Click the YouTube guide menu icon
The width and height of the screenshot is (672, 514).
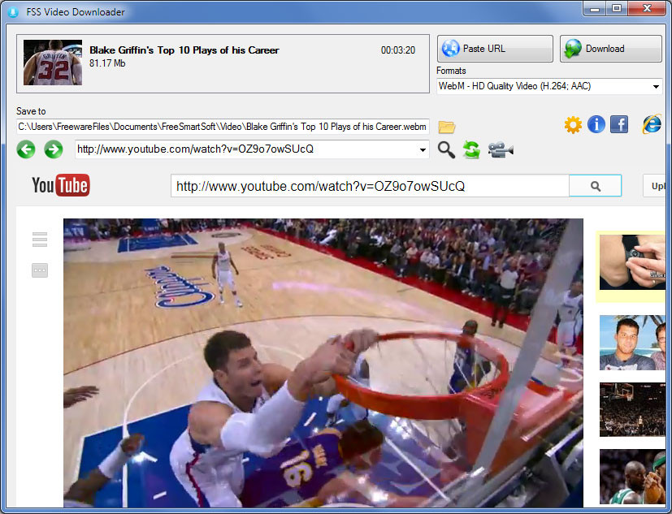(x=40, y=240)
